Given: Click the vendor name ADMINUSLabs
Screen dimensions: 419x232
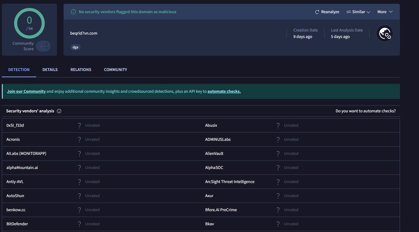Looking at the screenshot, I should pyautogui.click(x=218, y=140).
